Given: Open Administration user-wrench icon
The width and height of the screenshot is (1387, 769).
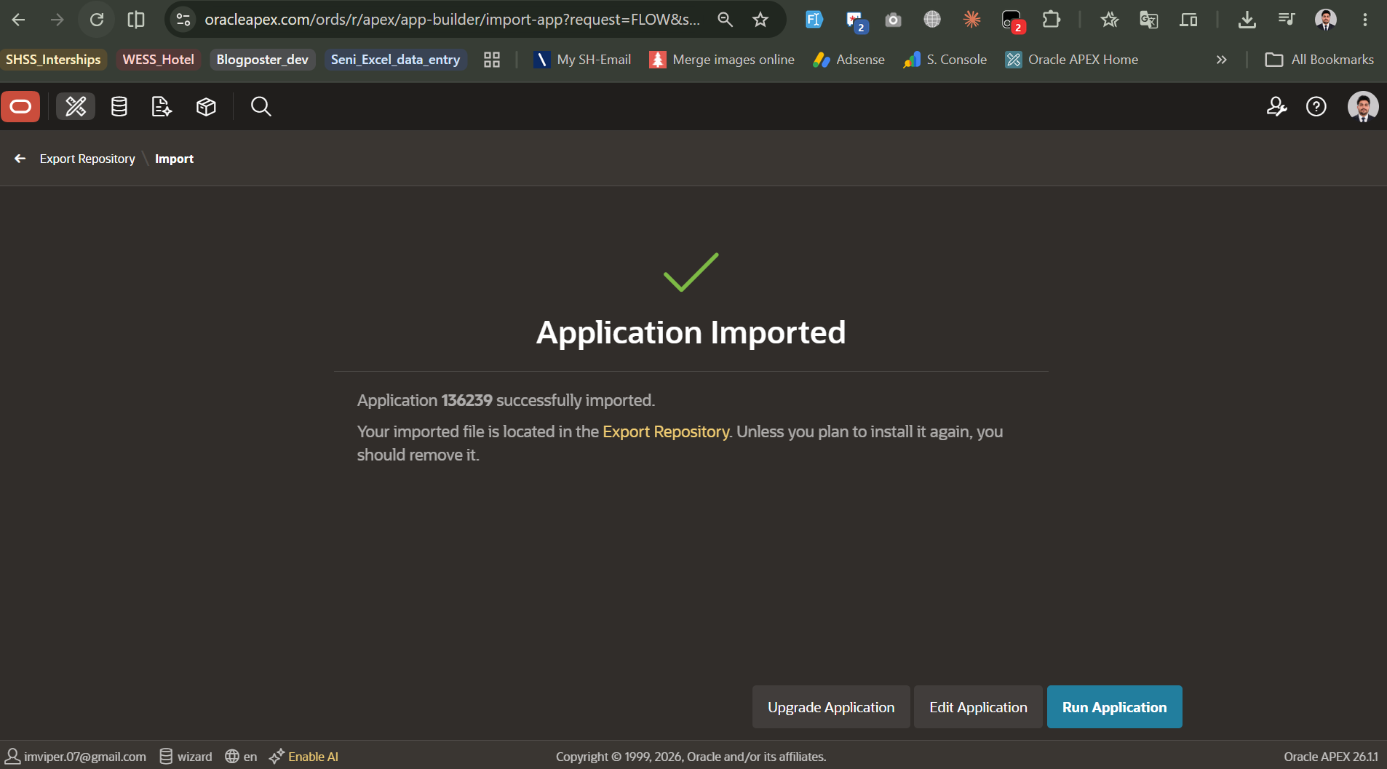Looking at the screenshot, I should pos(1276,107).
